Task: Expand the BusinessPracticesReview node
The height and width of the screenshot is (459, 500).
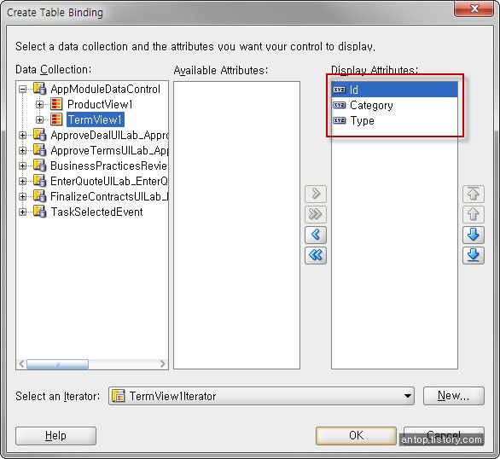Action: (x=23, y=166)
